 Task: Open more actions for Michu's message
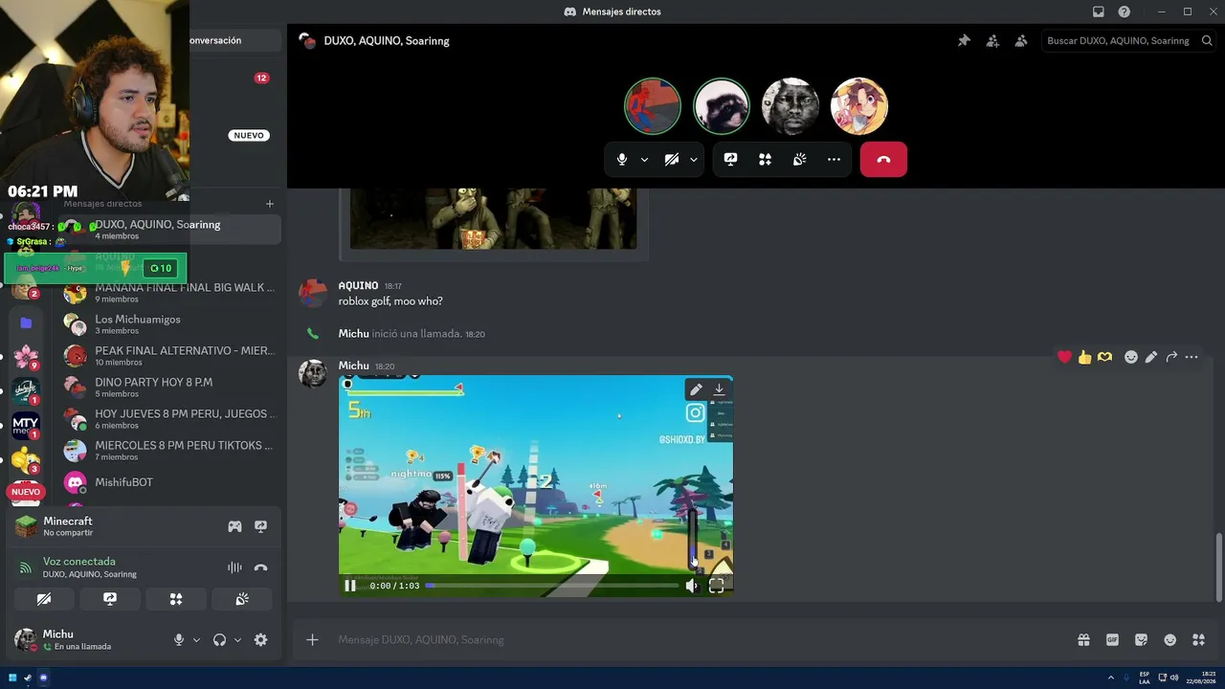pos(1192,357)
